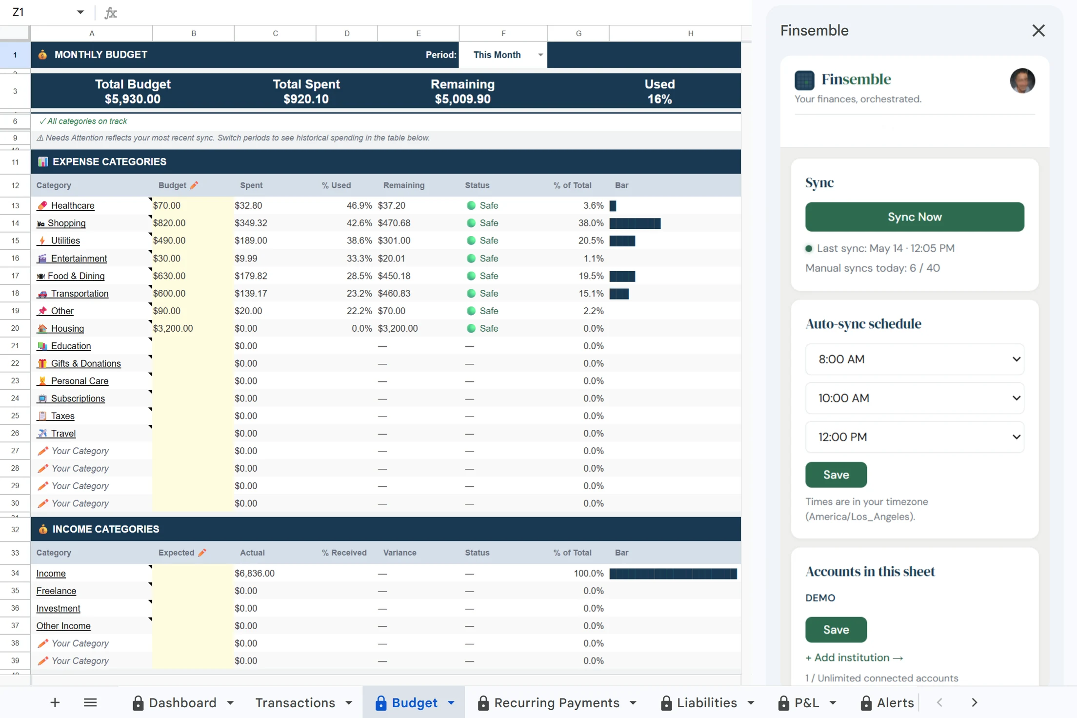This screenshot has width=1077, height=718.
Task: Select row 14 header
Action: coord(15,223)
